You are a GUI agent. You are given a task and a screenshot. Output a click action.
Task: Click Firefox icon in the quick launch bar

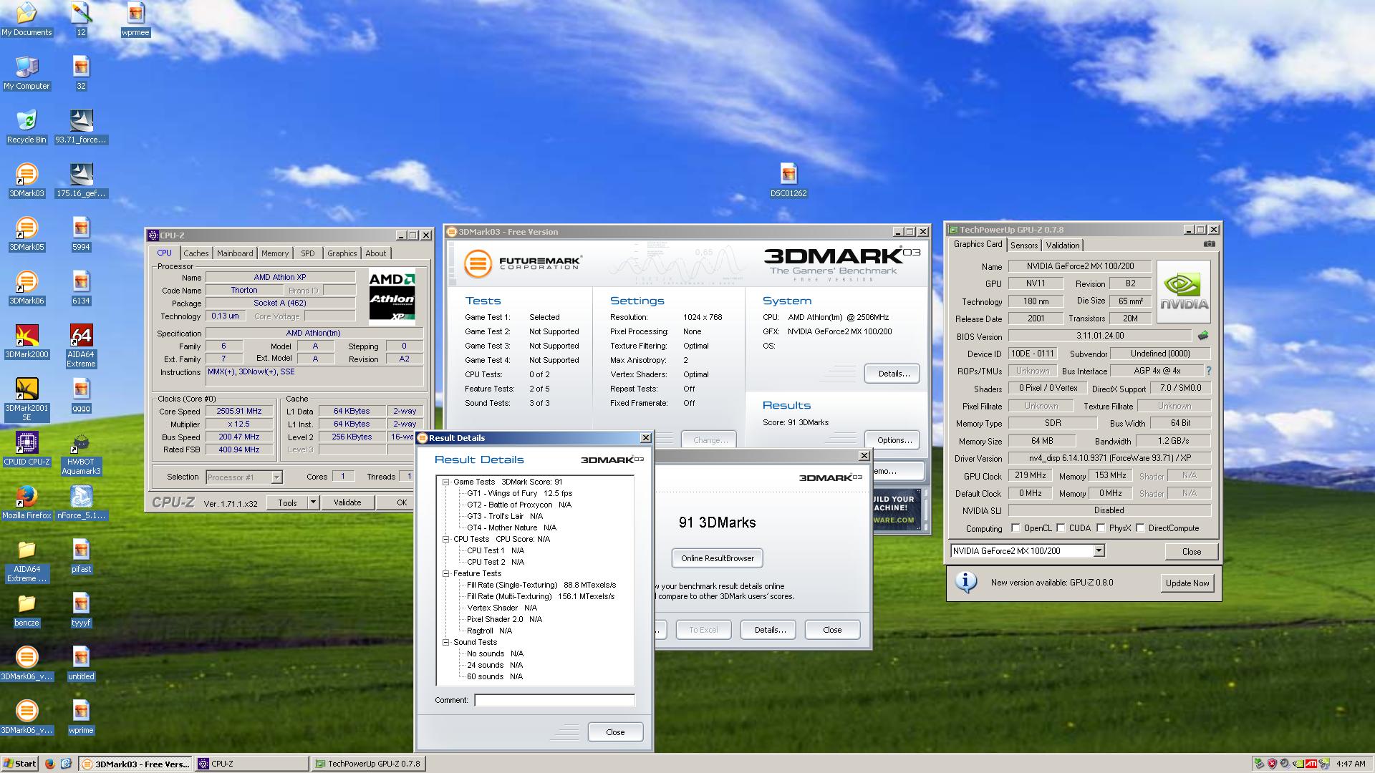click(x=49, y=764)
